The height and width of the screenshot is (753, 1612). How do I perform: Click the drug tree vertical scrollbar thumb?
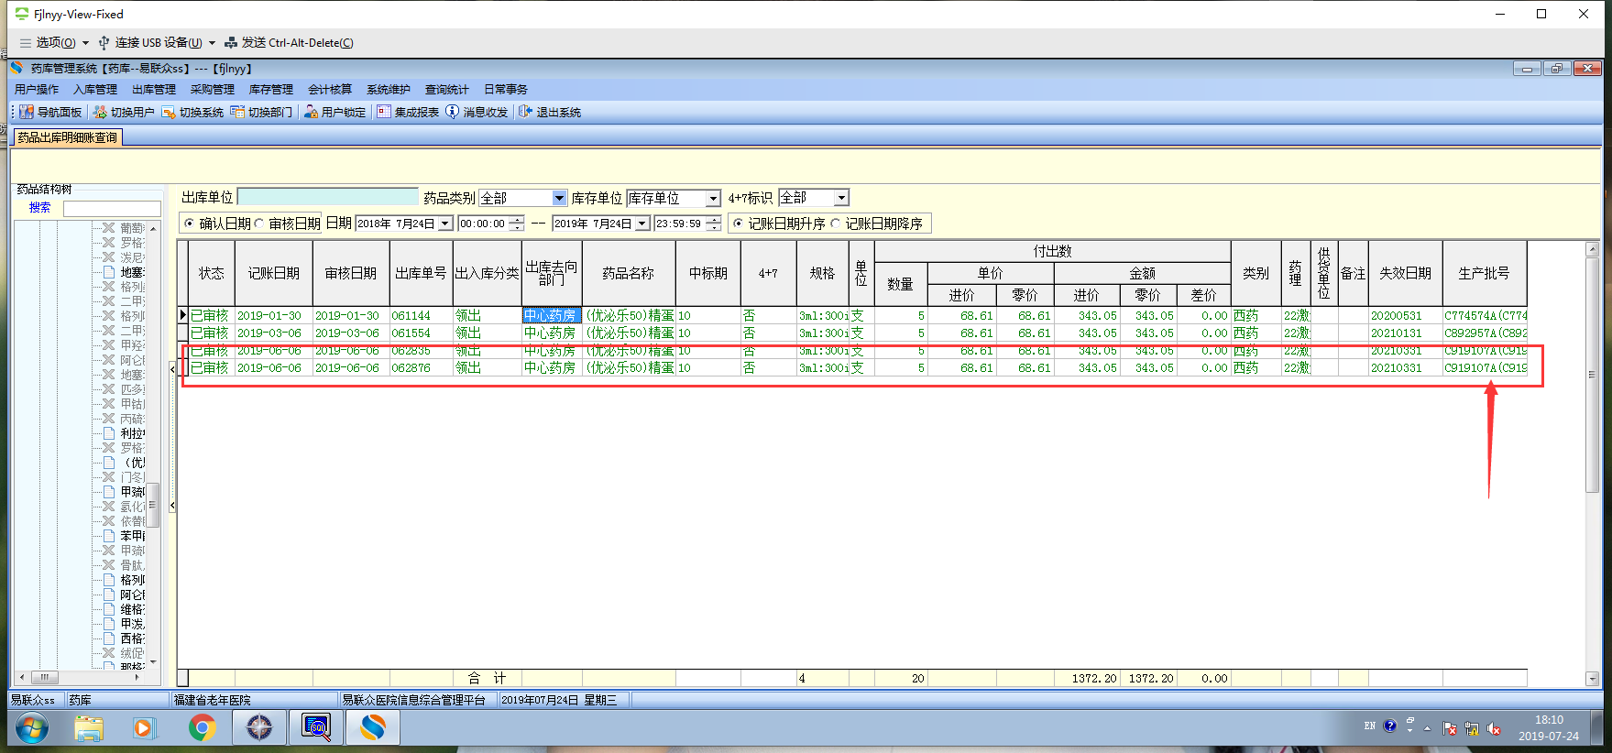[x=153, y=505]
